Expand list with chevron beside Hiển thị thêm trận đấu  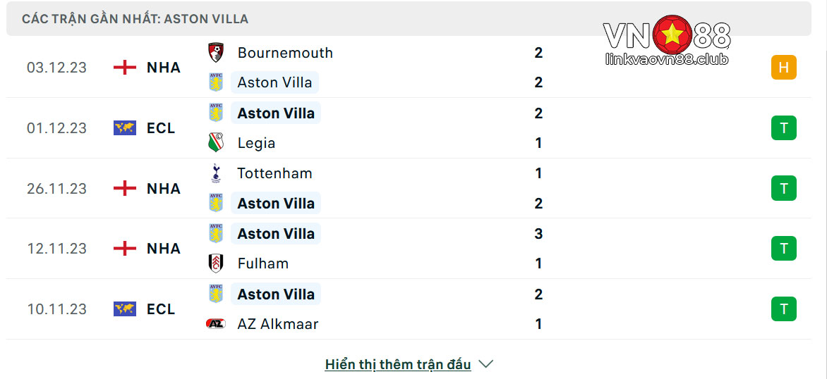point(485,364)
